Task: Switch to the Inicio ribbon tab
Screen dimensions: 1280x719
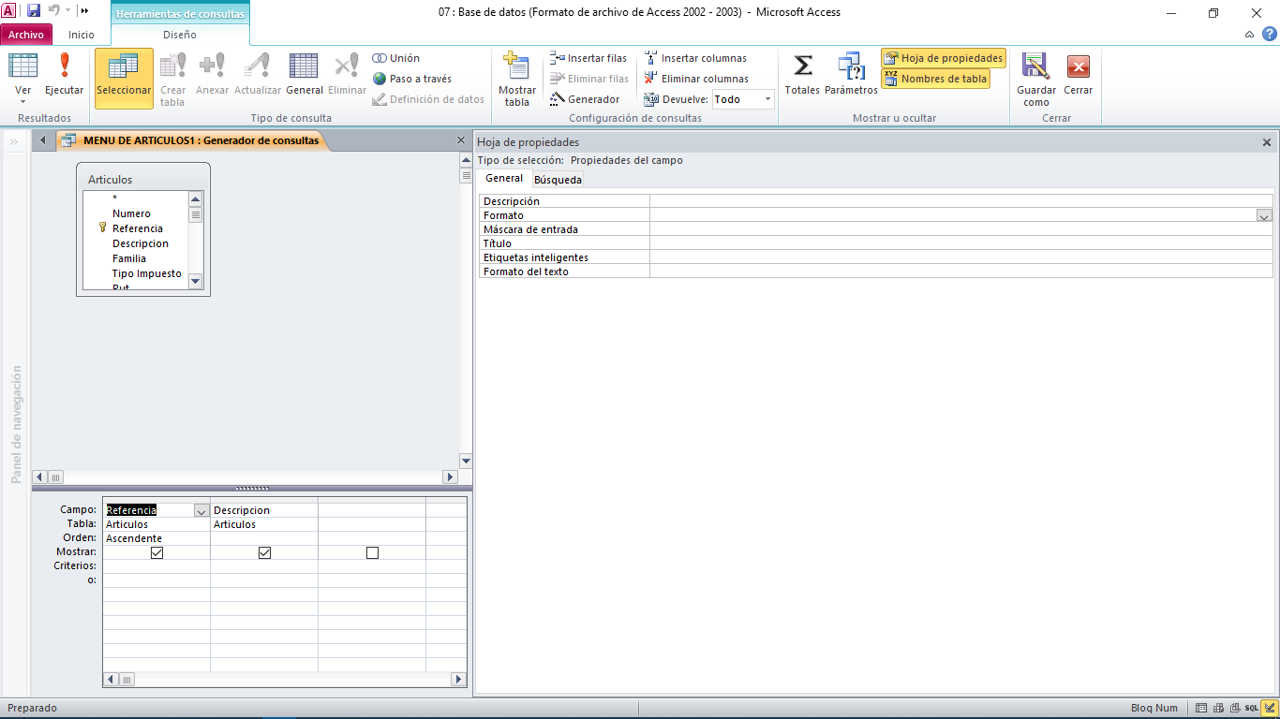Action: pos(82,35)
